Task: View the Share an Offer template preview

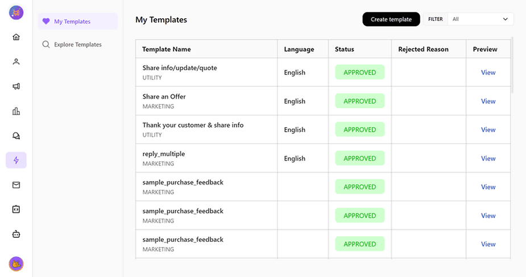Action: (x=488, y=101)
